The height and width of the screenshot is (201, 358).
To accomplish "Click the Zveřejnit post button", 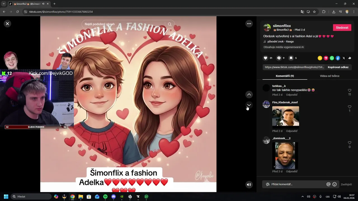I will coord(346,184).
